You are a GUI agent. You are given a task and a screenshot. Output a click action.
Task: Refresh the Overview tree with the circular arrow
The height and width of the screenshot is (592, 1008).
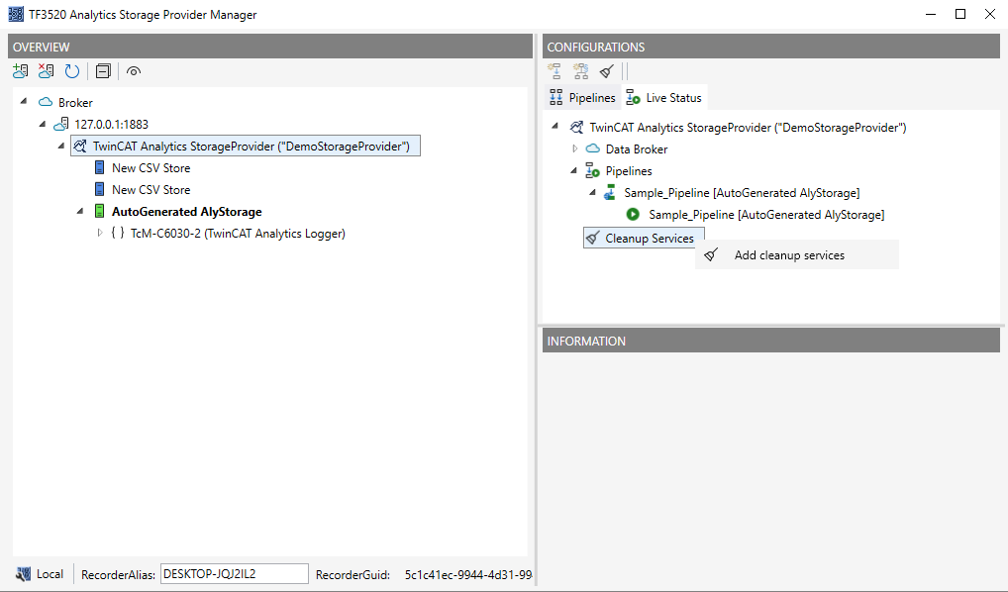click(x=72, y=71)
